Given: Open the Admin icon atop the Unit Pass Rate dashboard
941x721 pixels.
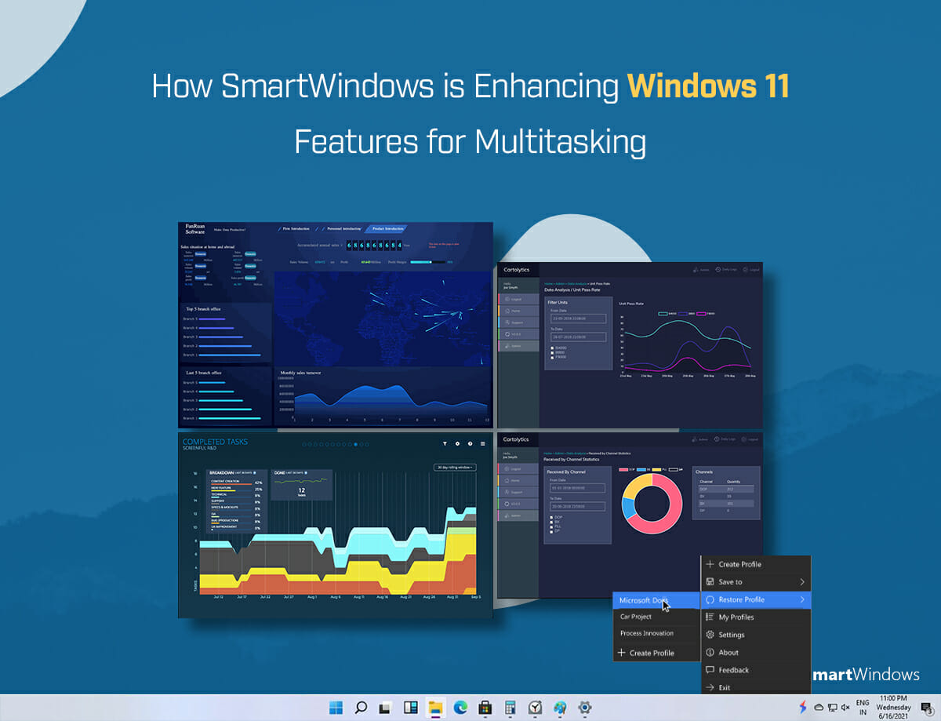Looking at the screenshot, I should (x=696, y=269).
